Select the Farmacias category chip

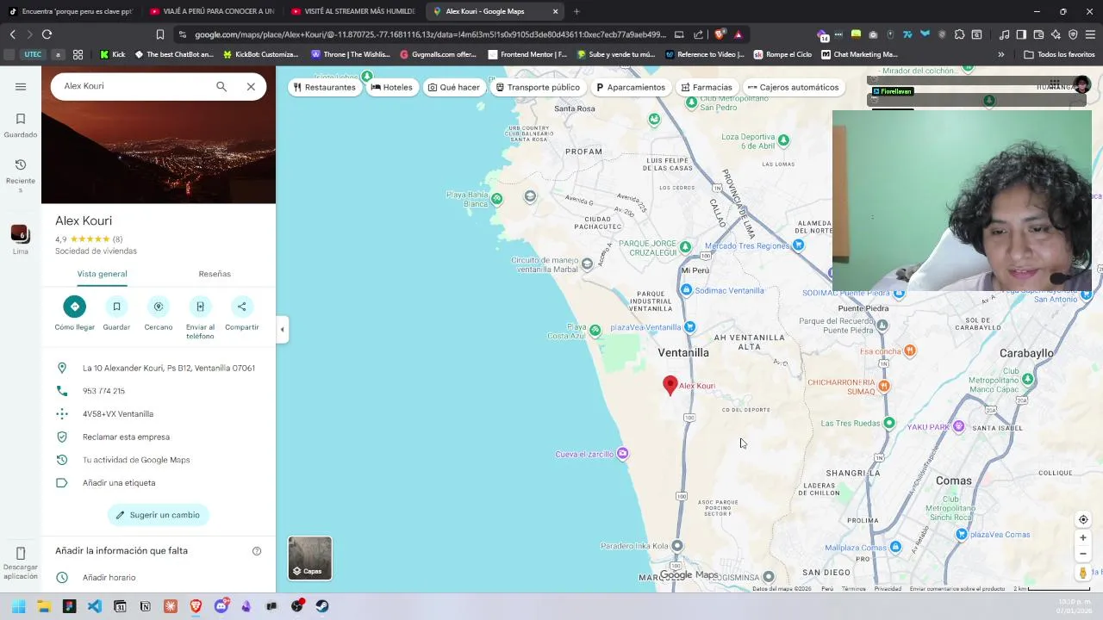(x=707, y=87)
